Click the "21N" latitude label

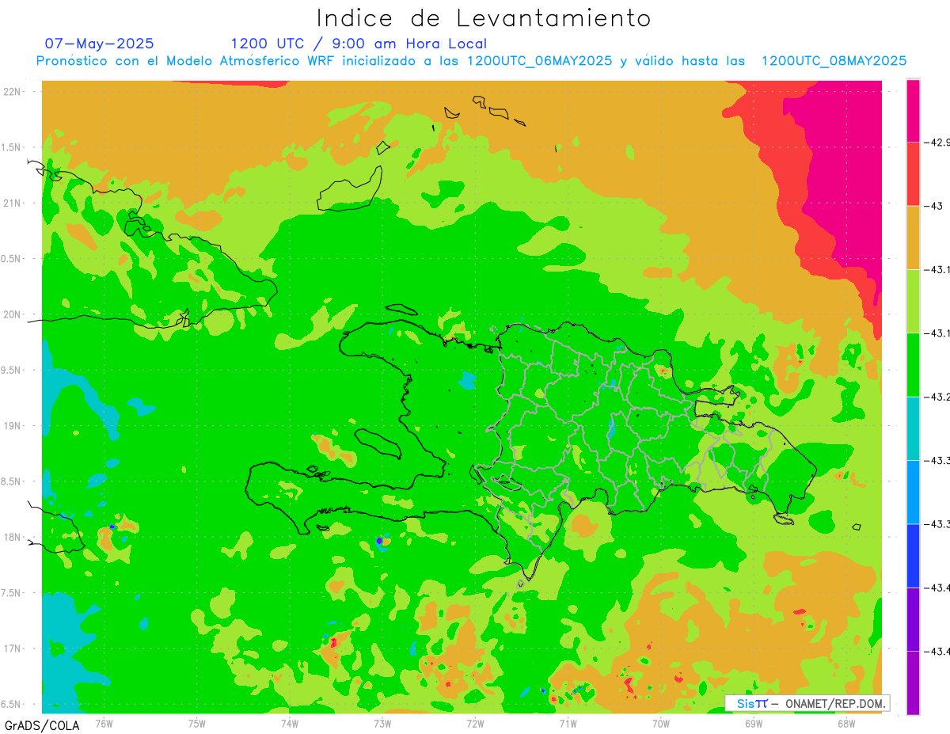click(13, 203)
